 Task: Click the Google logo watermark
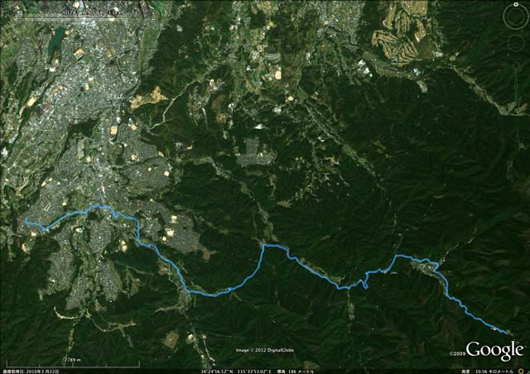click(494, 351)
